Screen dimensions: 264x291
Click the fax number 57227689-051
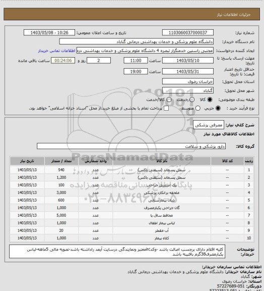pos(231,286)
